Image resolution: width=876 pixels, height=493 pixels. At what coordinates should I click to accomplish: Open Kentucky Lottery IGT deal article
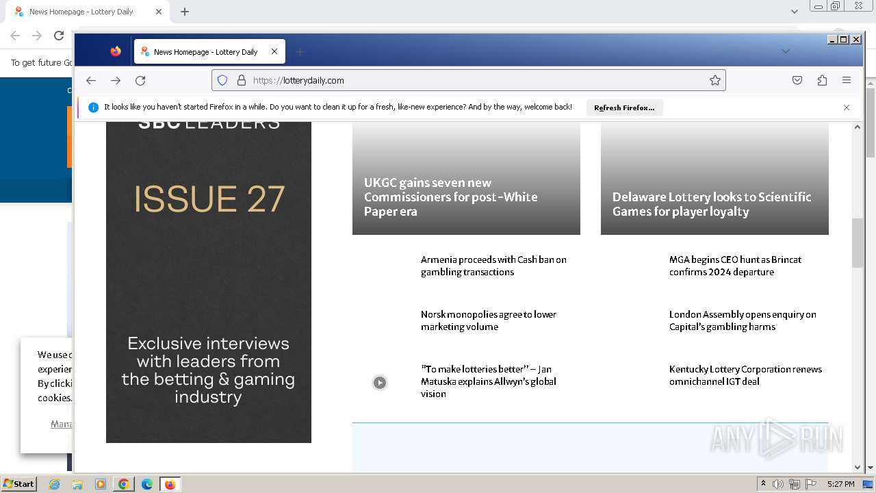pyautogui.click(x=745, y=375)
